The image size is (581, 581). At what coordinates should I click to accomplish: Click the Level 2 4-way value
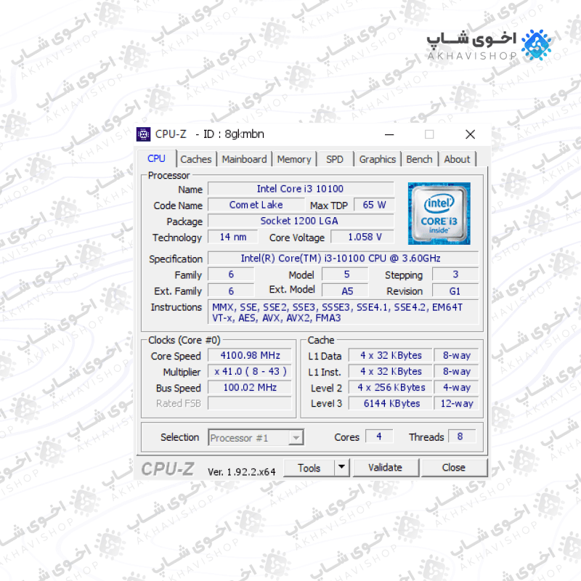pyautogui.click(x=457, y=387)
